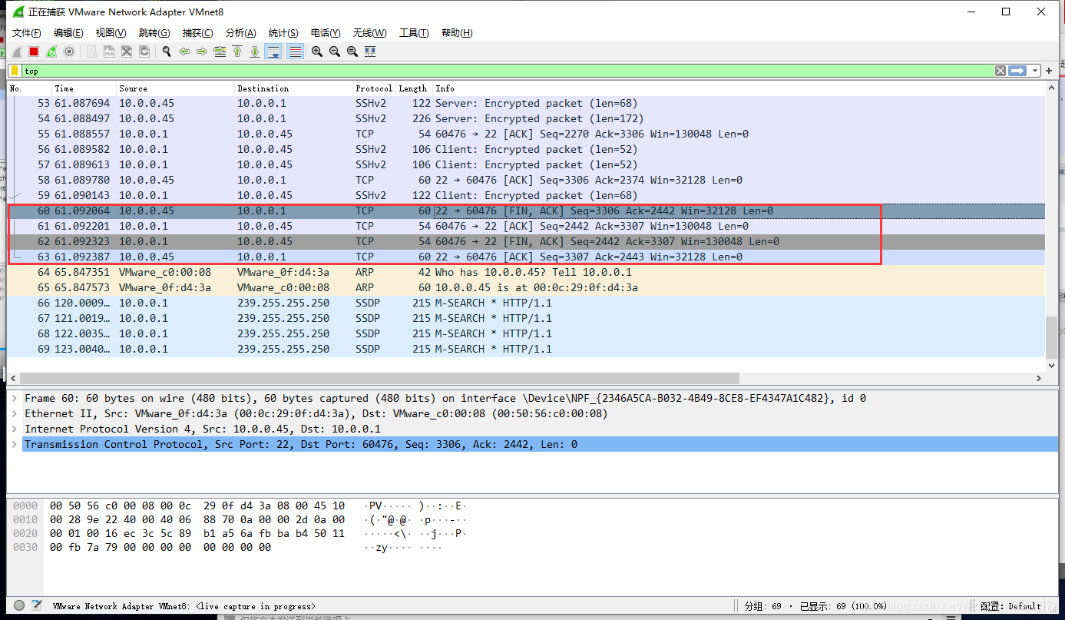The height and width of the screenshot is (620, 1065).
Task: Open capture options gear icon
Action: (69, 51)
